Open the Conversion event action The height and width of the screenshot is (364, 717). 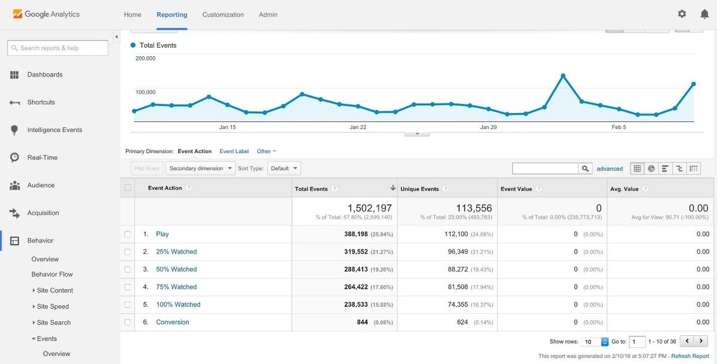[173, 322]
